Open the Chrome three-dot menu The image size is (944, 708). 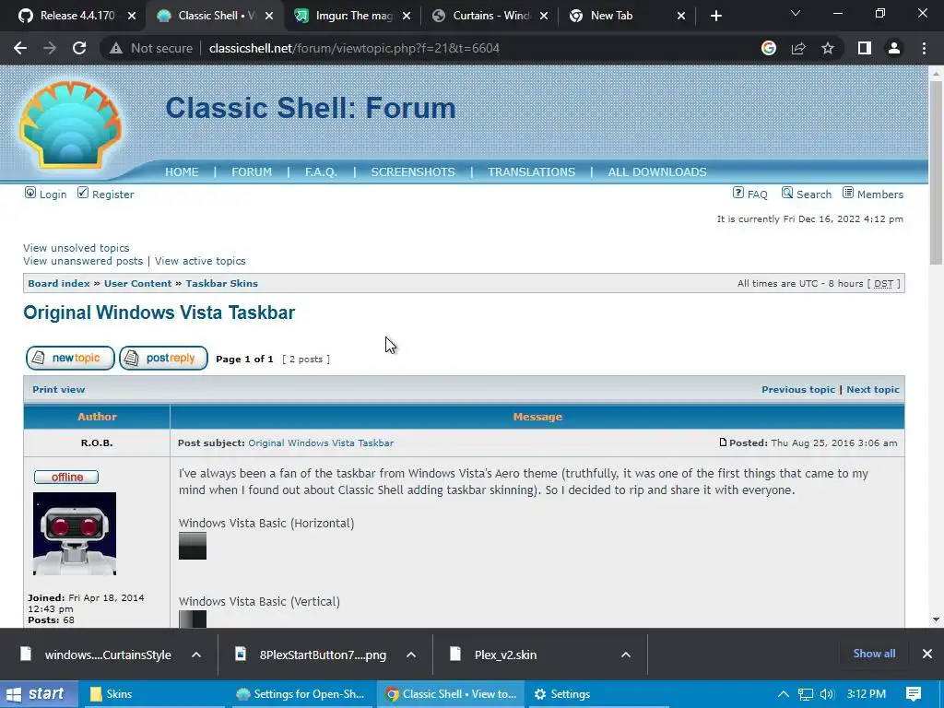[924, 48]
